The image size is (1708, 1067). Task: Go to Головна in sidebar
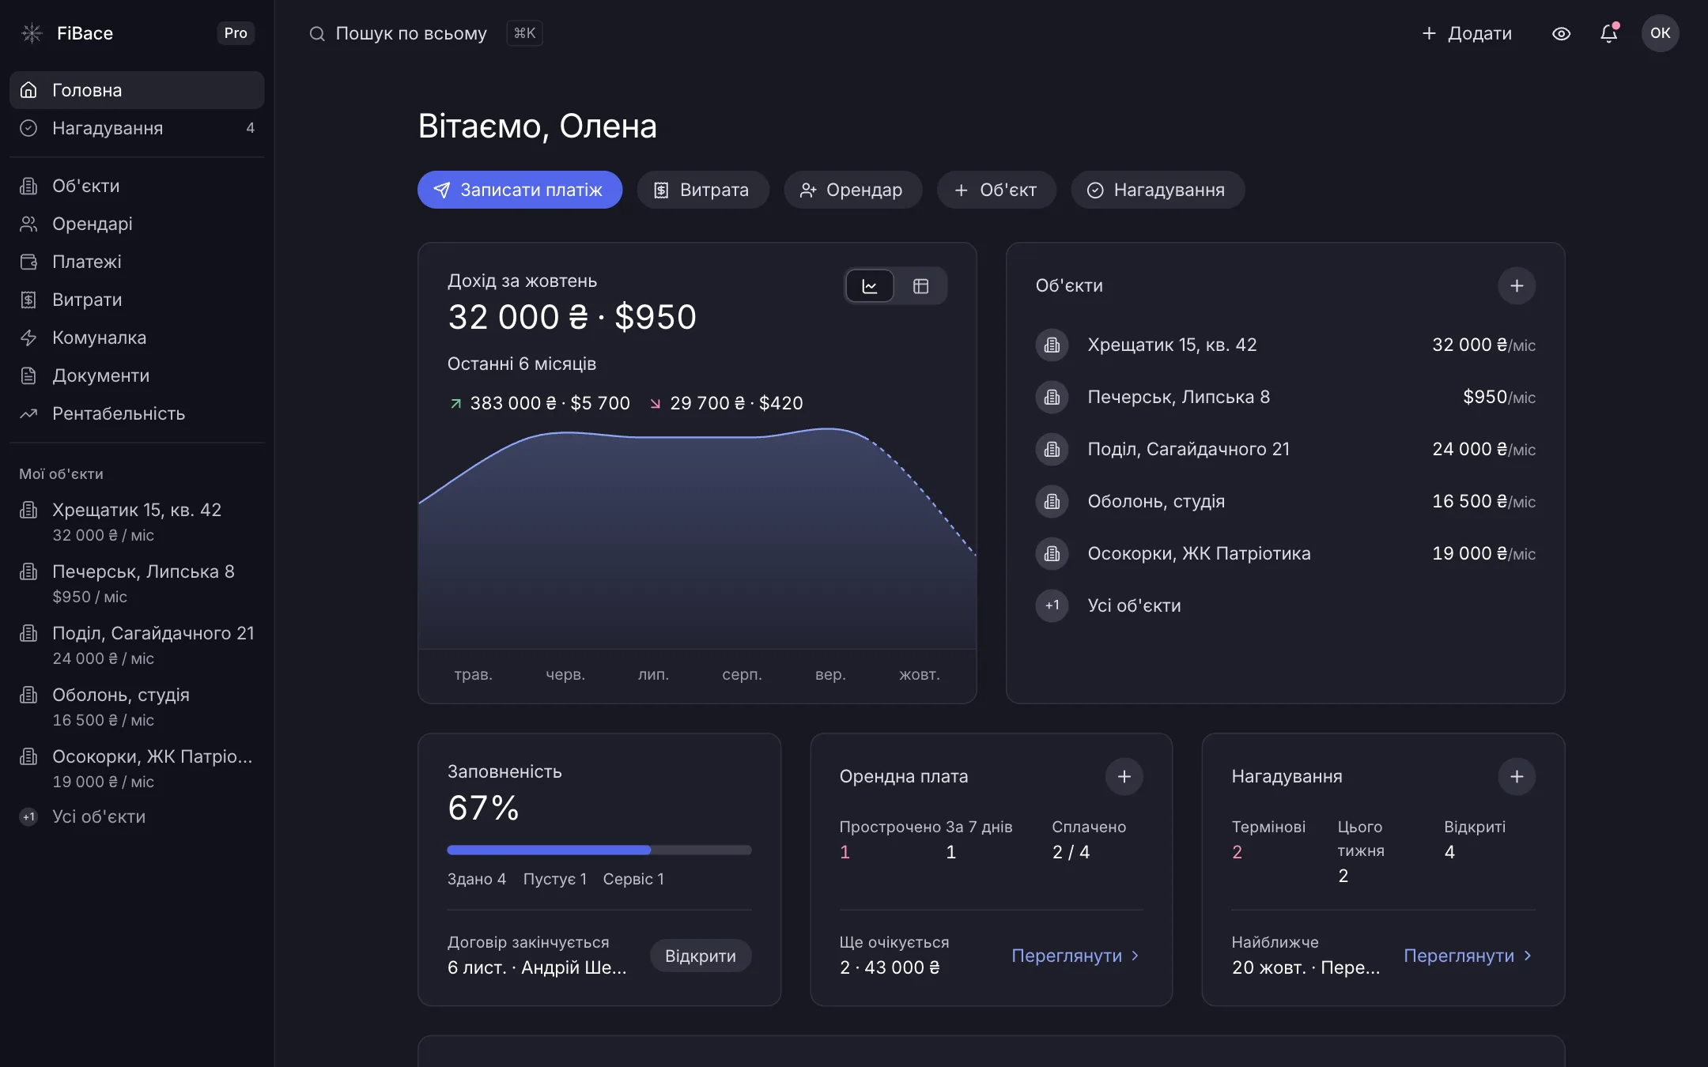coord(137,90)
